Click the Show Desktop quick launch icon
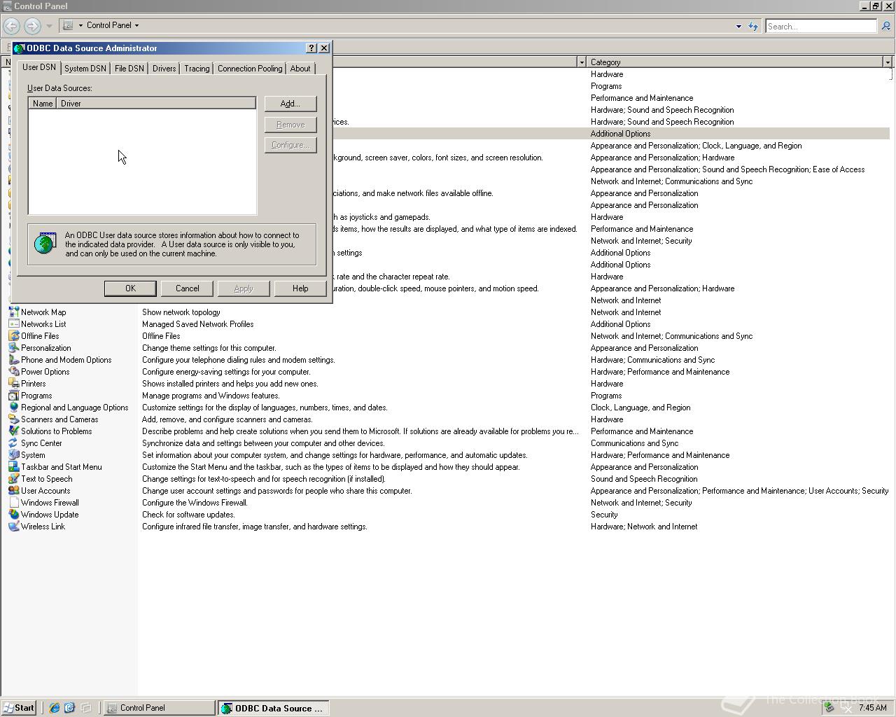The height and width of the screenshot is (717, 896). (x=86, y=708)
